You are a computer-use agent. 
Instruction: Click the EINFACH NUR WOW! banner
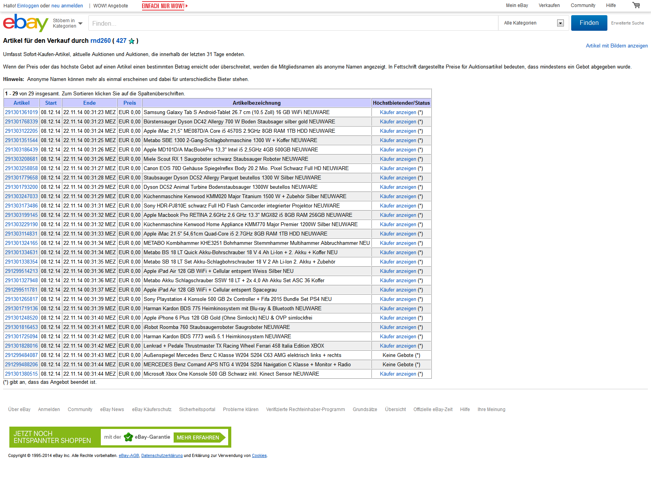[x=165, y=6]
